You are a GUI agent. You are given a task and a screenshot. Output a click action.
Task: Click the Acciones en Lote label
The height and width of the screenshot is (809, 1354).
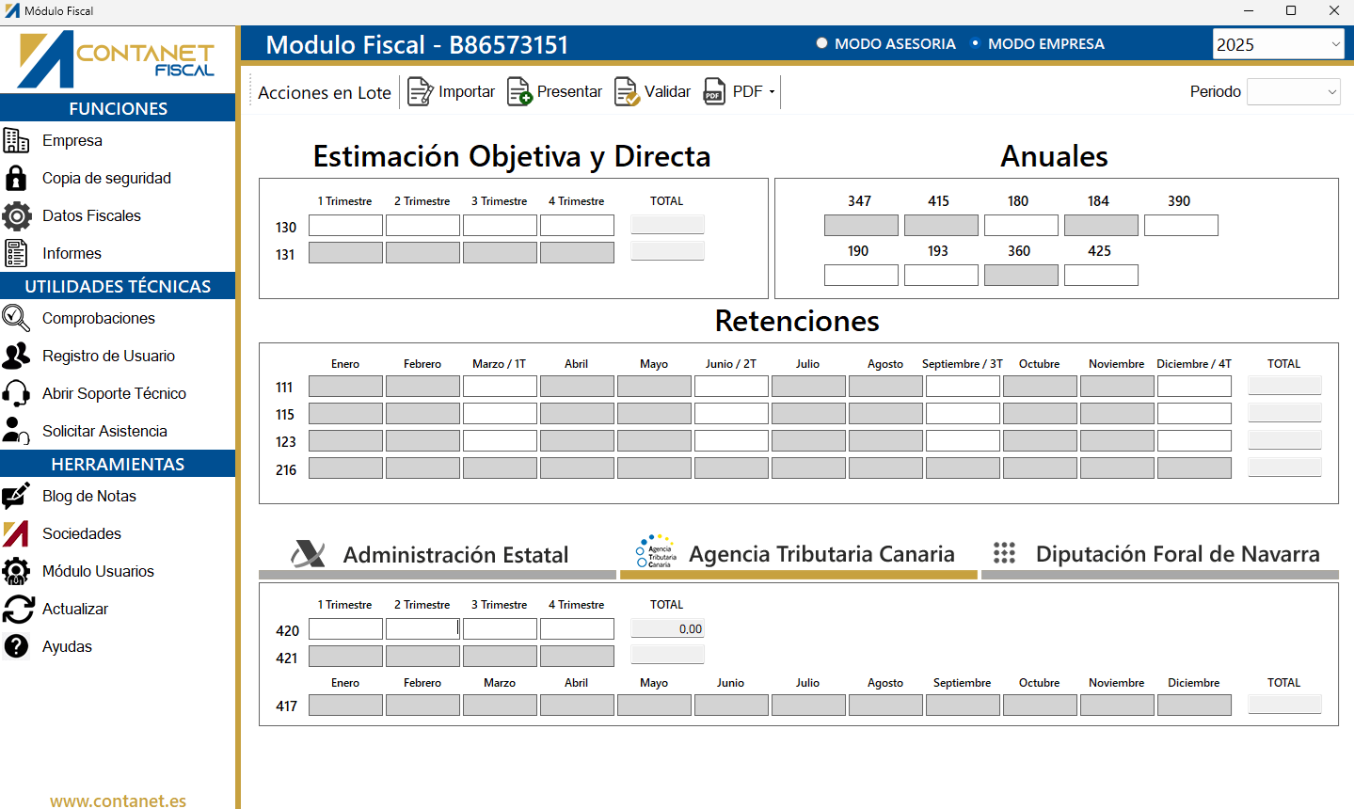coord(325,92)
